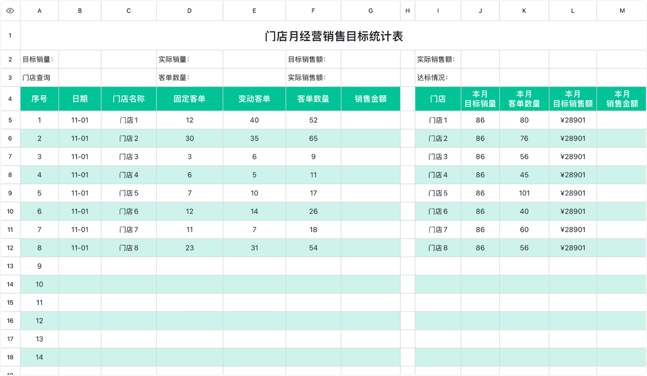The image size is (647, 376).
Task: Click the date 11-01 in row 9
Action: pyautogui.click(x=80, y=193)
